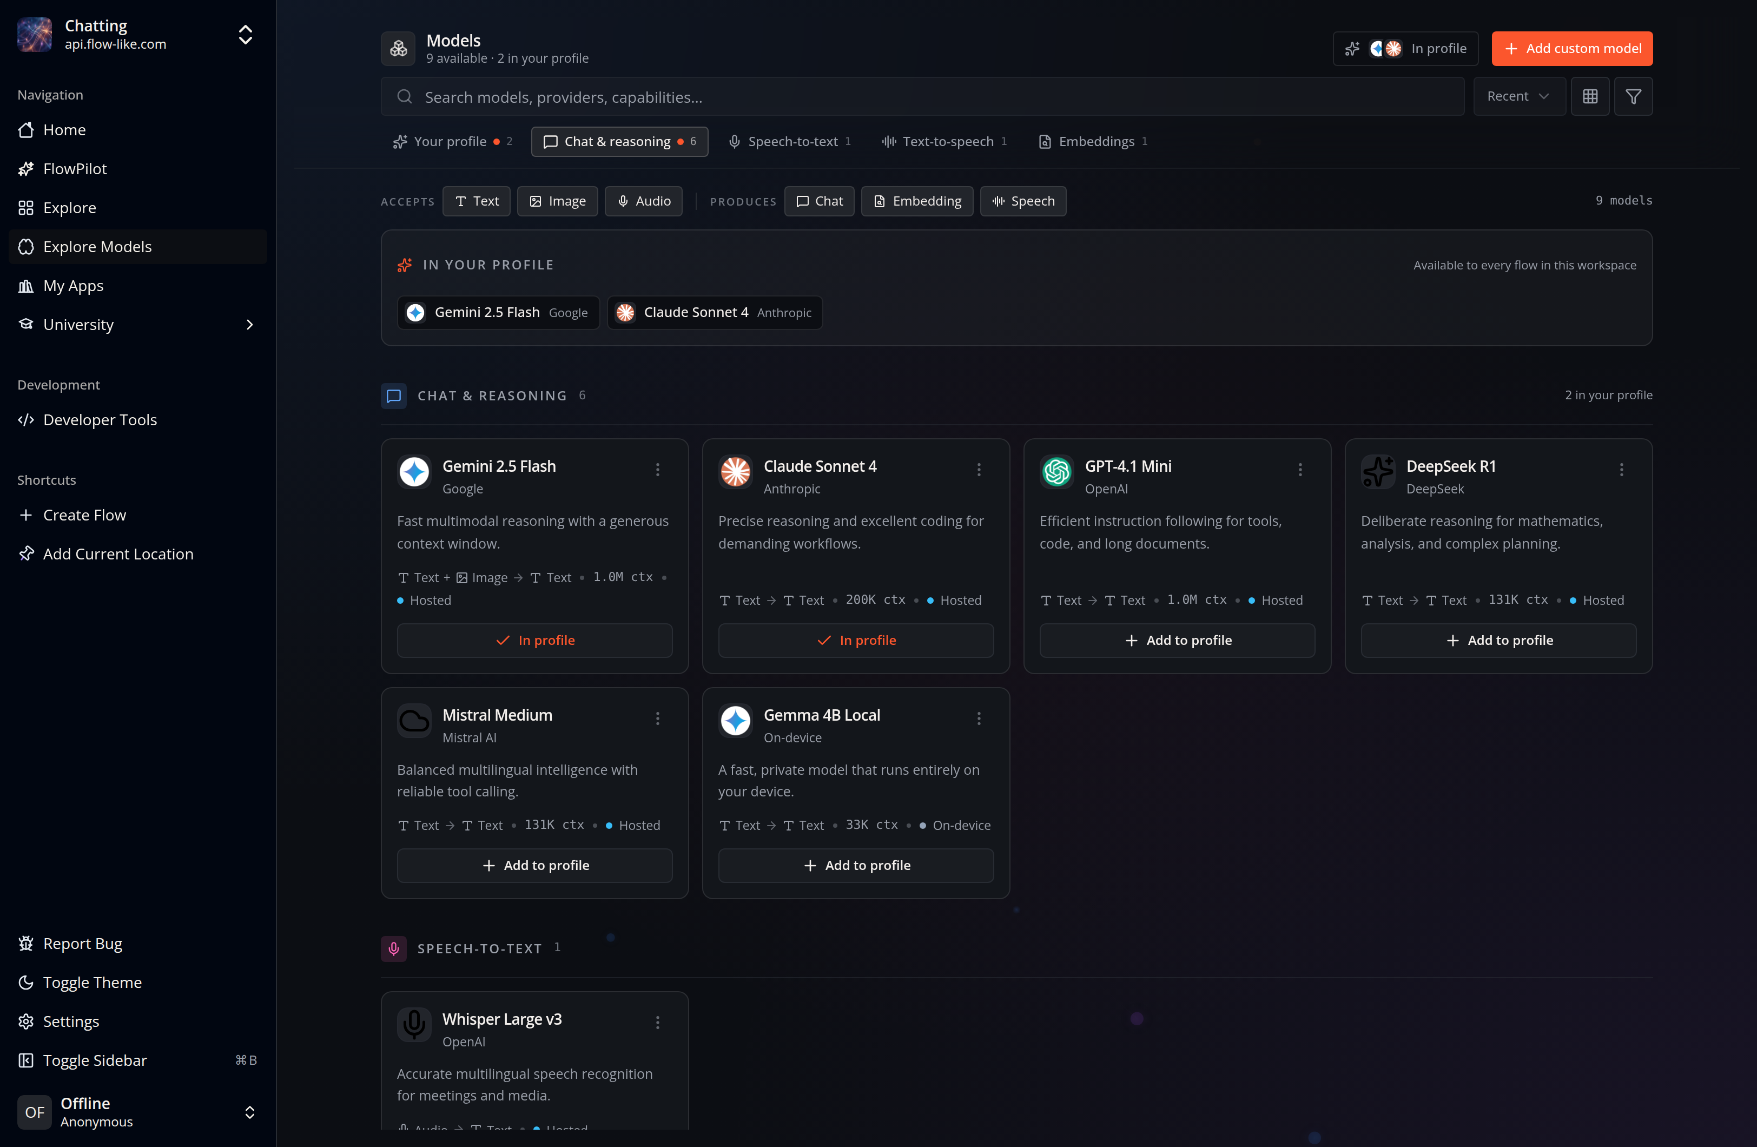The height and width of the screenshot is (1147, 1757).
Task: Toggle the Chat produces filter chip
Action: pos(818,201)
